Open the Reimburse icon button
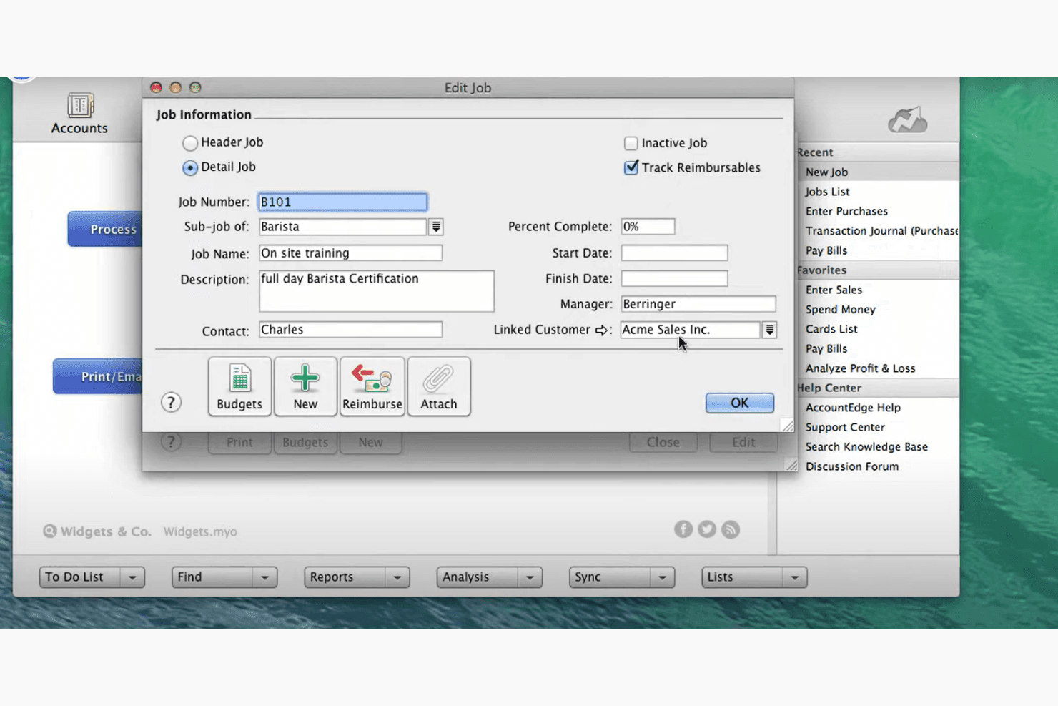 coord(372,386)
